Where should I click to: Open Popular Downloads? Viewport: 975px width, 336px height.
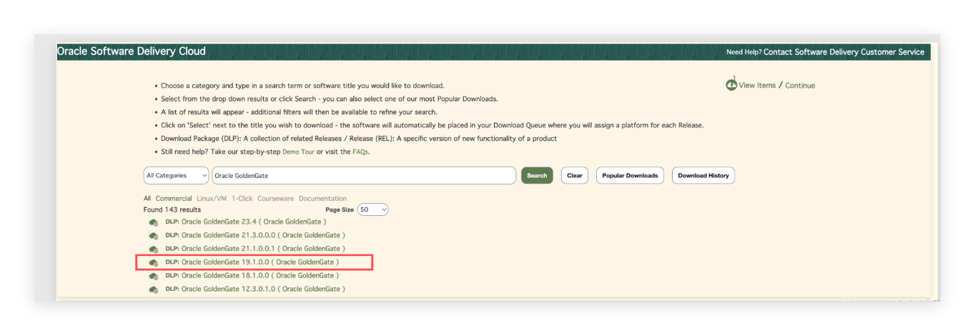[630, 175]
